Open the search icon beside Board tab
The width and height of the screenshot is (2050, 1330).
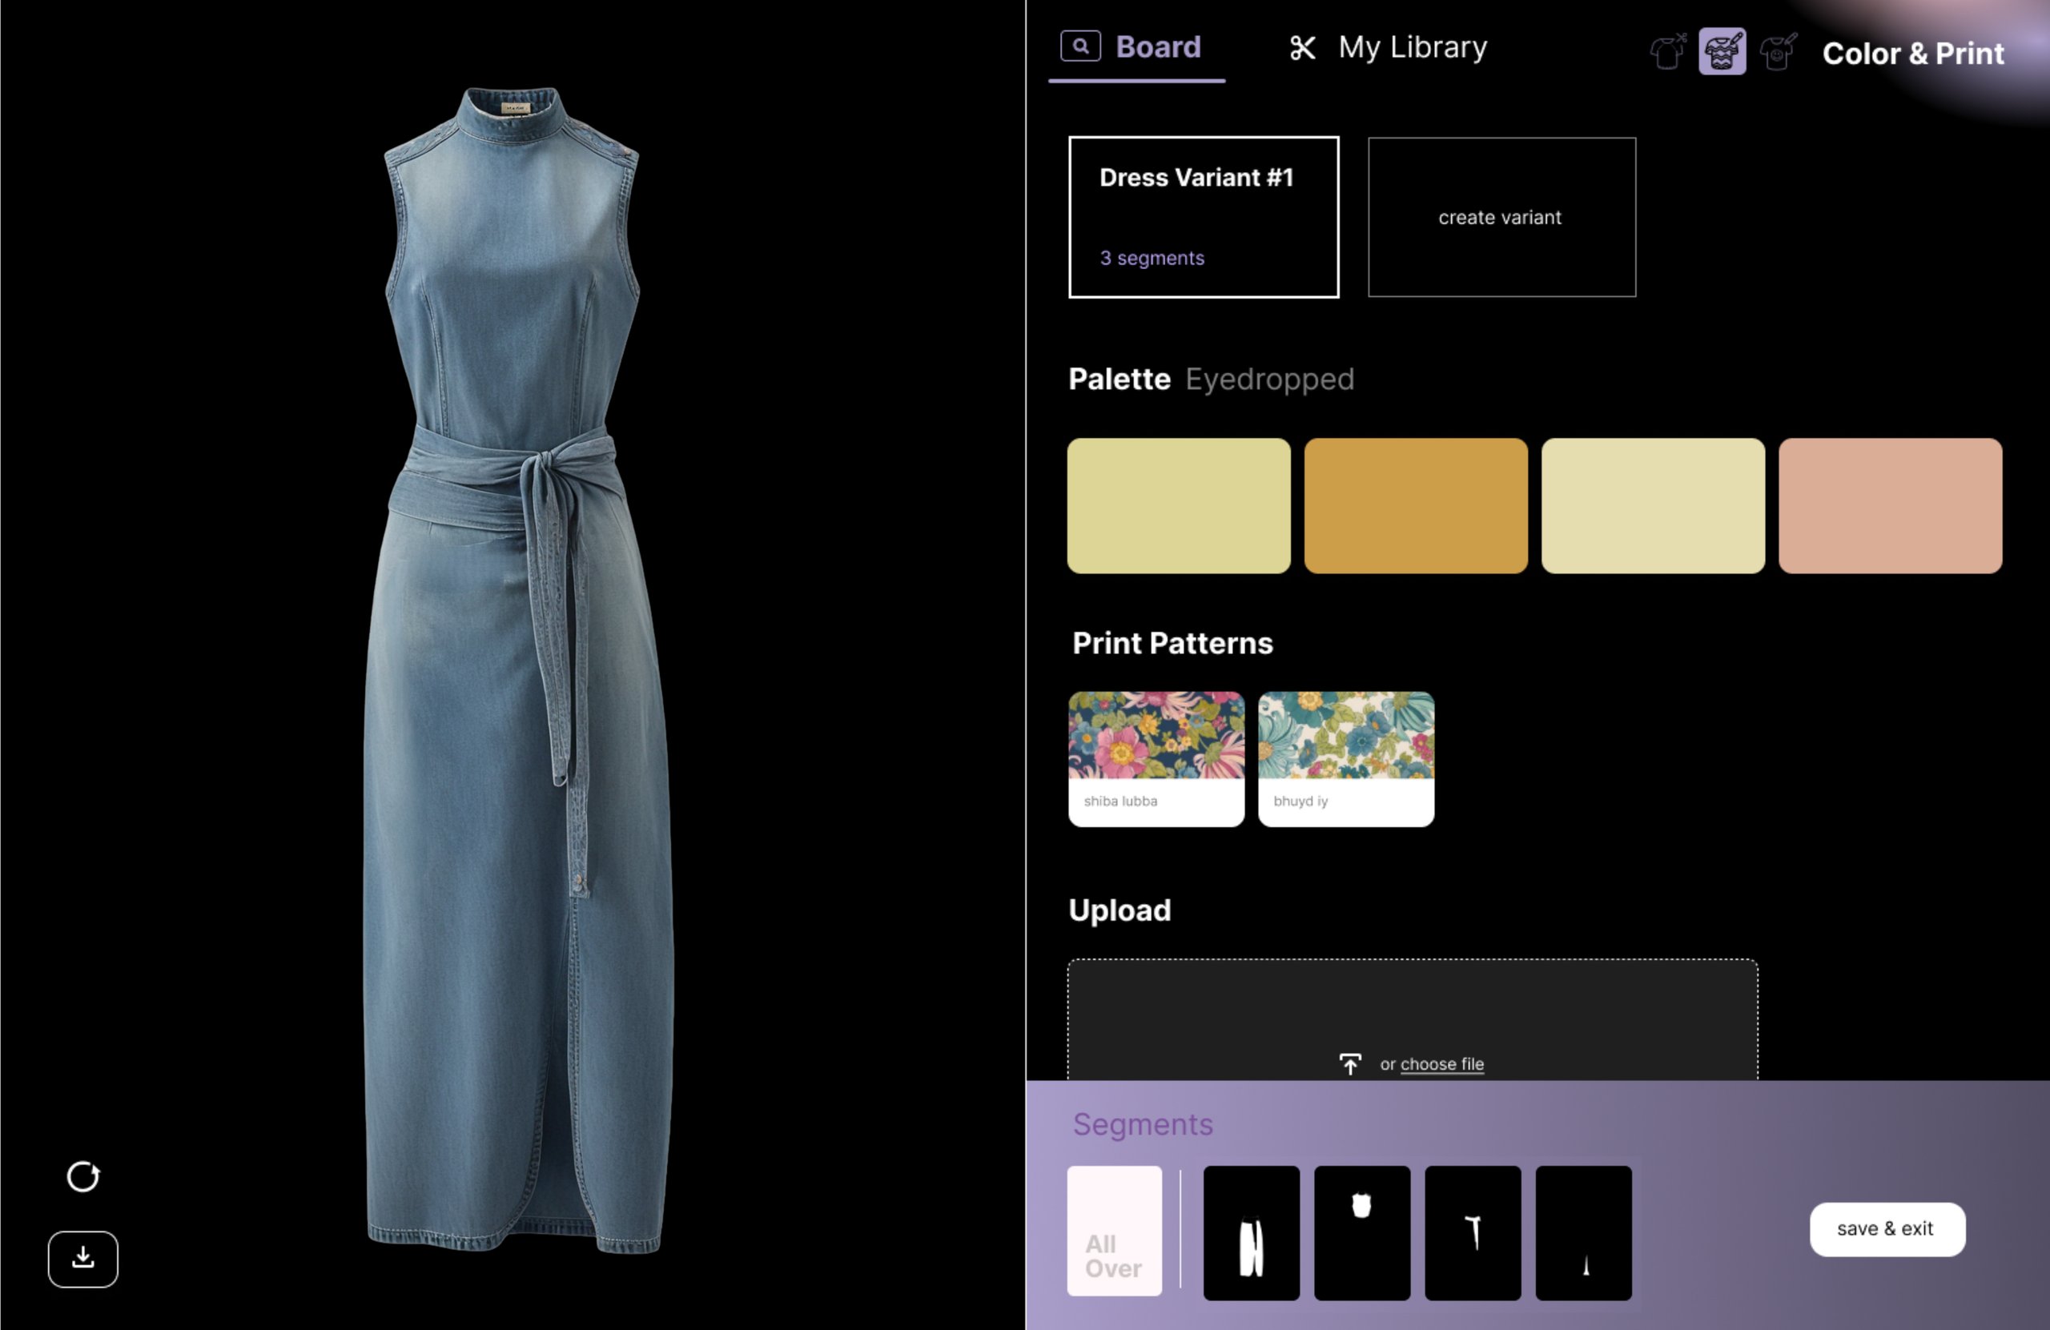pos(1080,46)
